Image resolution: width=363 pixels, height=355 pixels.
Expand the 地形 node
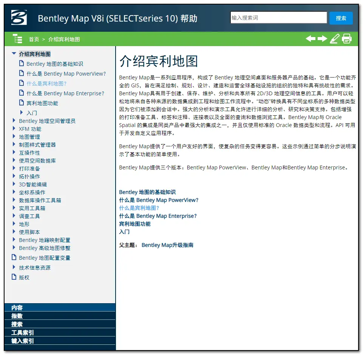(x=14, y=223)
